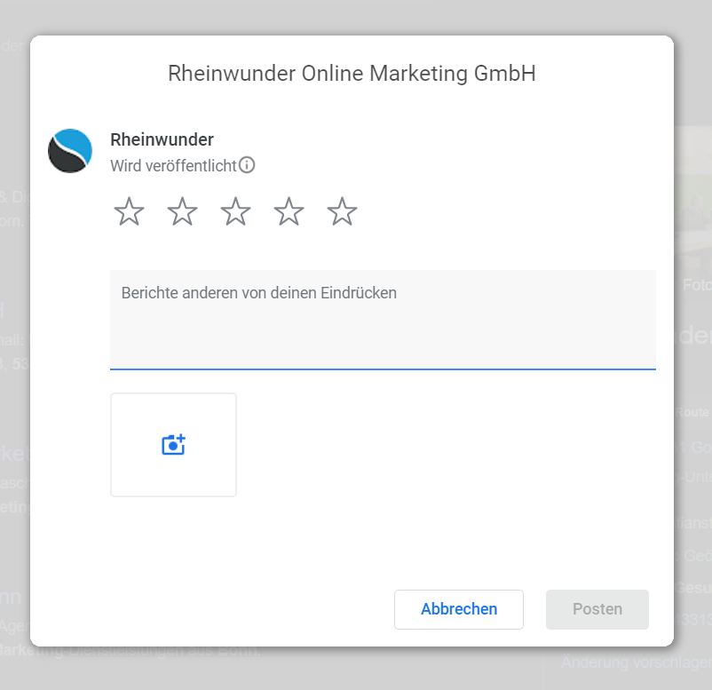Add a photo with the camera icon
Image resolution: width=712 pixels, height=690 pixels.
tap(173, 445)
